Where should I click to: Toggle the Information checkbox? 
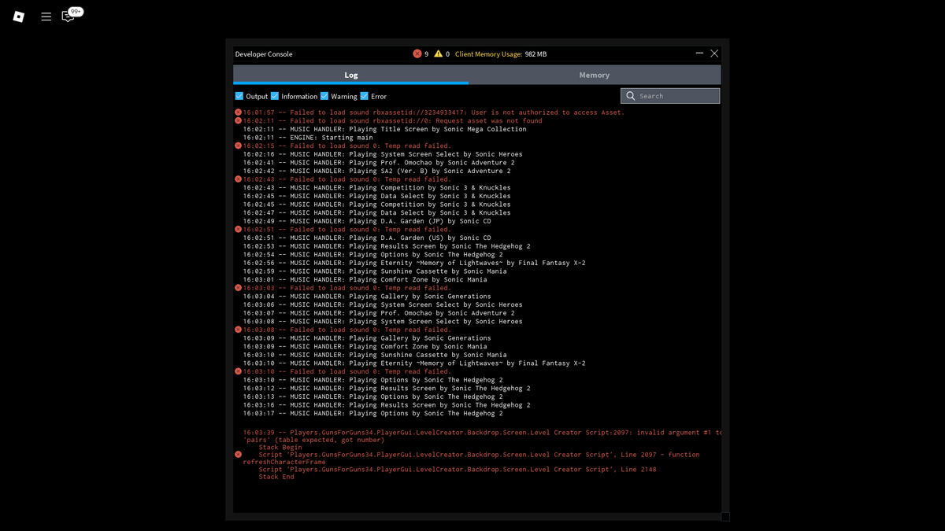tap(275, 96)
